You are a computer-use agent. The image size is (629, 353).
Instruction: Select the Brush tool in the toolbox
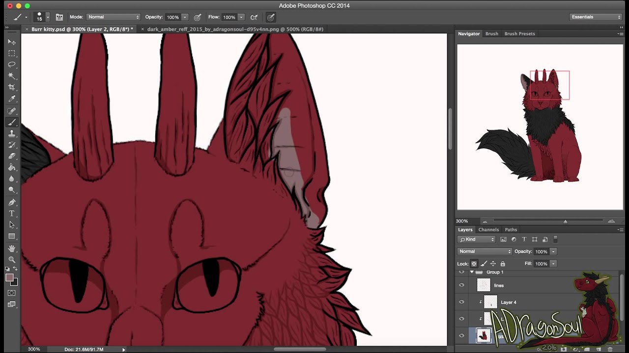[12, 122]
